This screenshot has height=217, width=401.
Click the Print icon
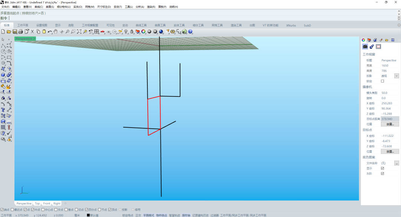pyautogui.click(x=21, y=32)
